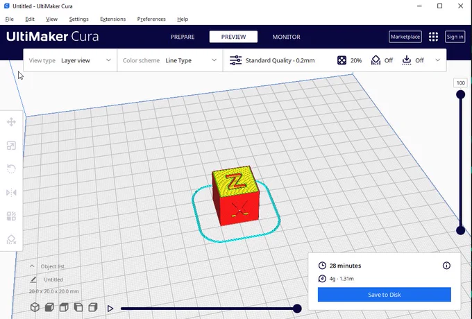Click the Cura app logo in title bar
472x319 pixels.
[7, 6]
